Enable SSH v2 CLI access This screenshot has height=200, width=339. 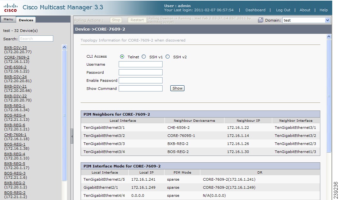click(167, 56)
